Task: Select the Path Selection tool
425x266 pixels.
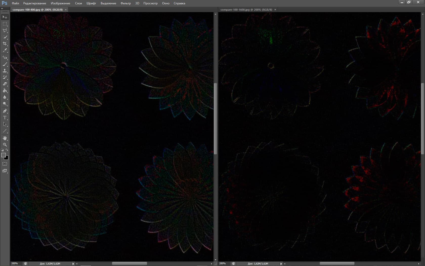Action: (5, 124)
